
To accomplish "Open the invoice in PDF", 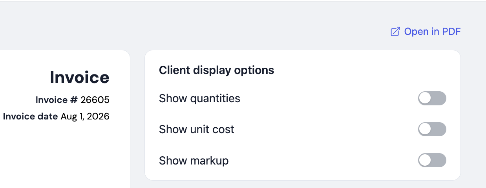I will click(426, 32).
